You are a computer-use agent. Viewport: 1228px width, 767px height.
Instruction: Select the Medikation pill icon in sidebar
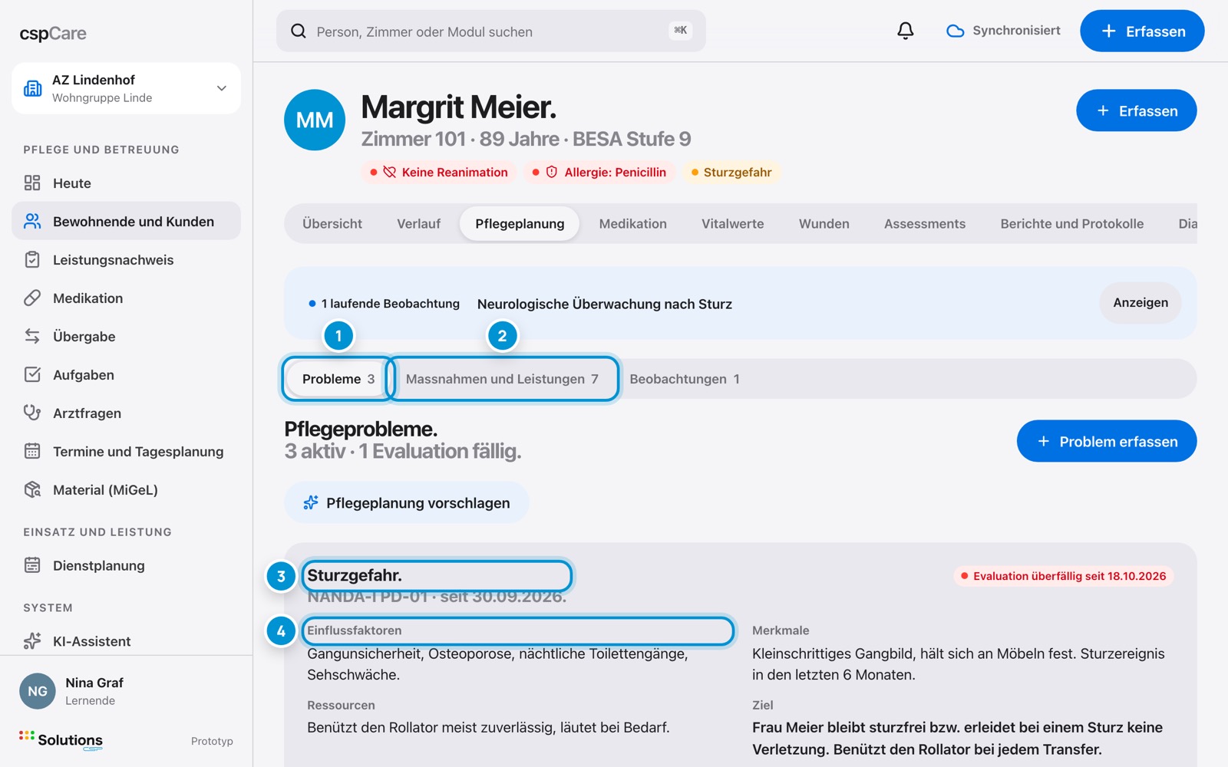tap(32, 298)
